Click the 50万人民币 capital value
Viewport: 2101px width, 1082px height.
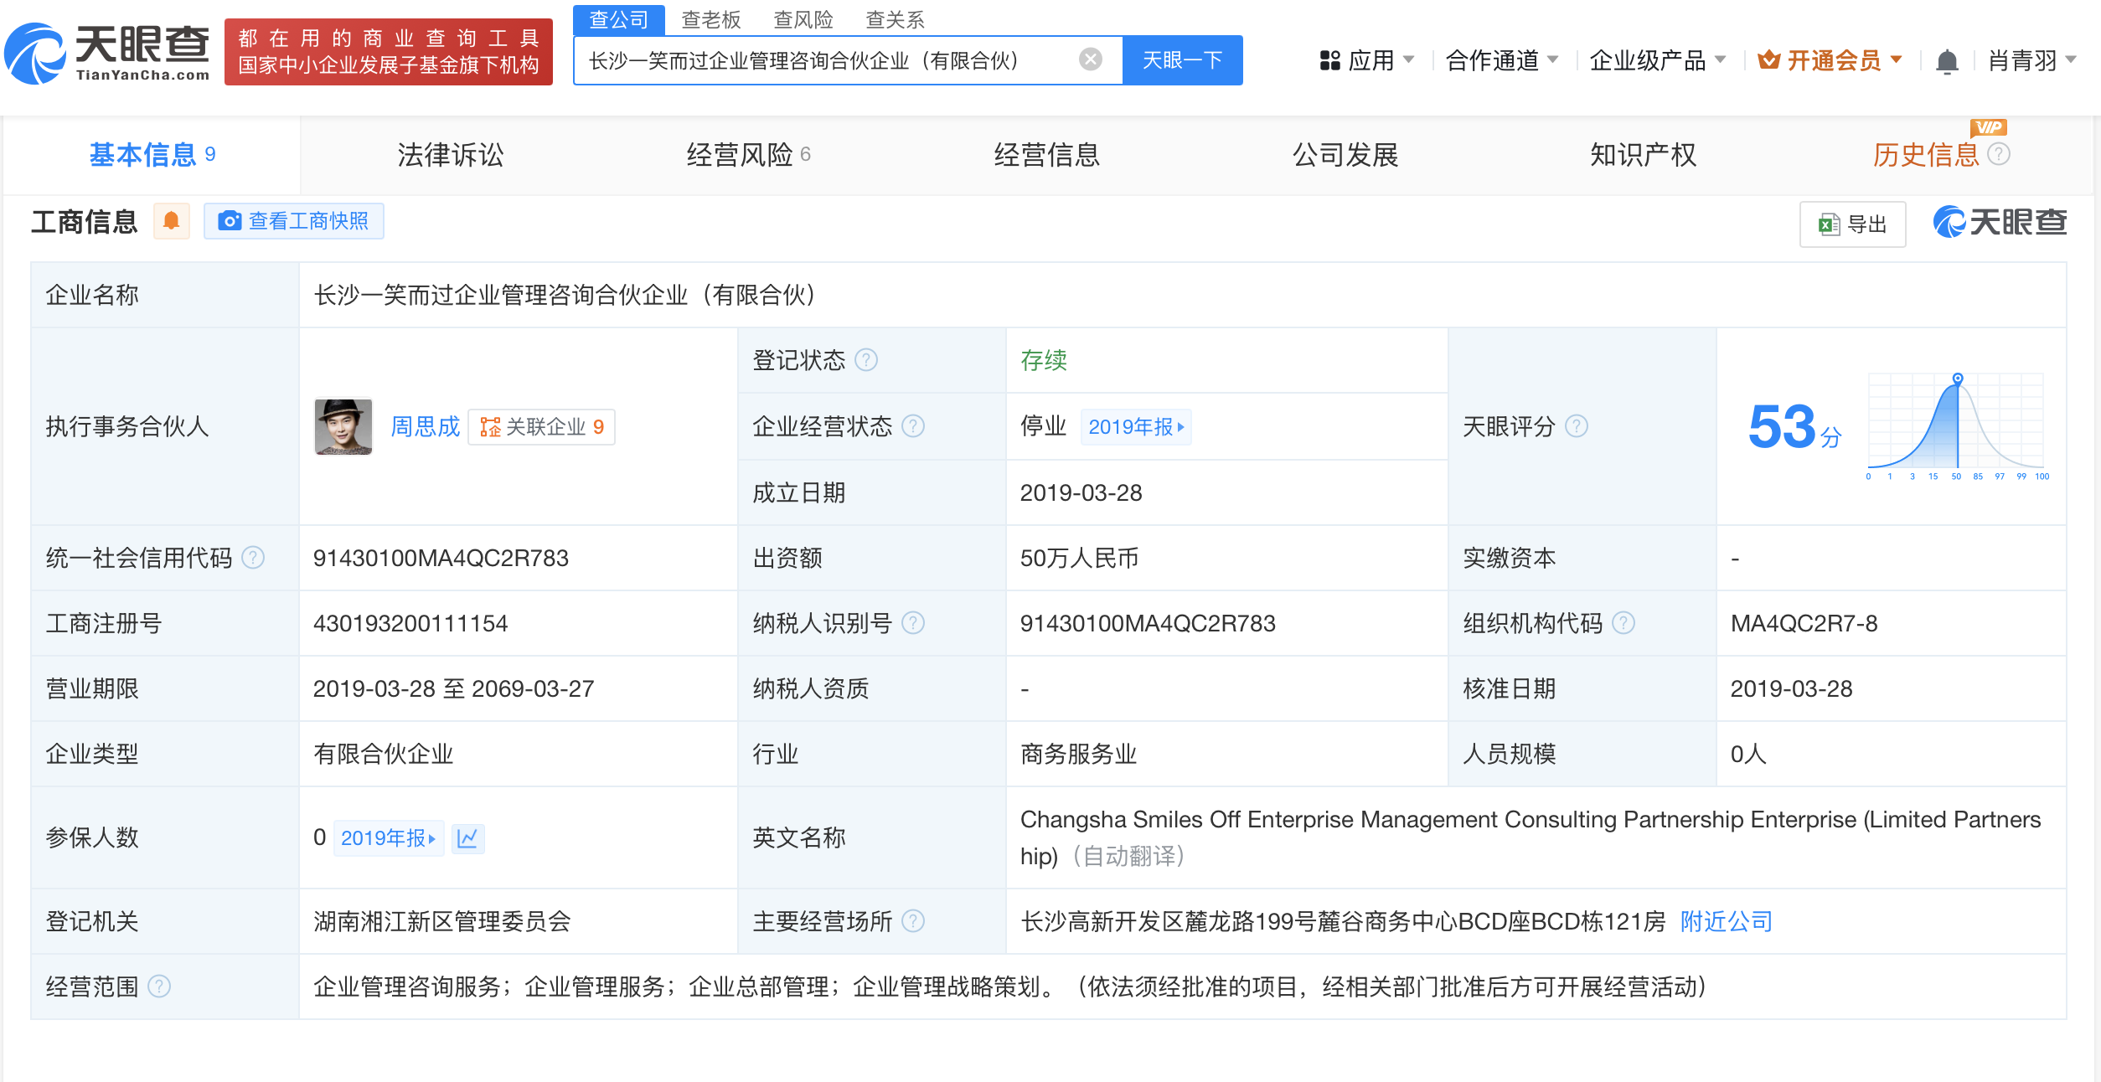pyautogui.click(x=1079, y=559)
